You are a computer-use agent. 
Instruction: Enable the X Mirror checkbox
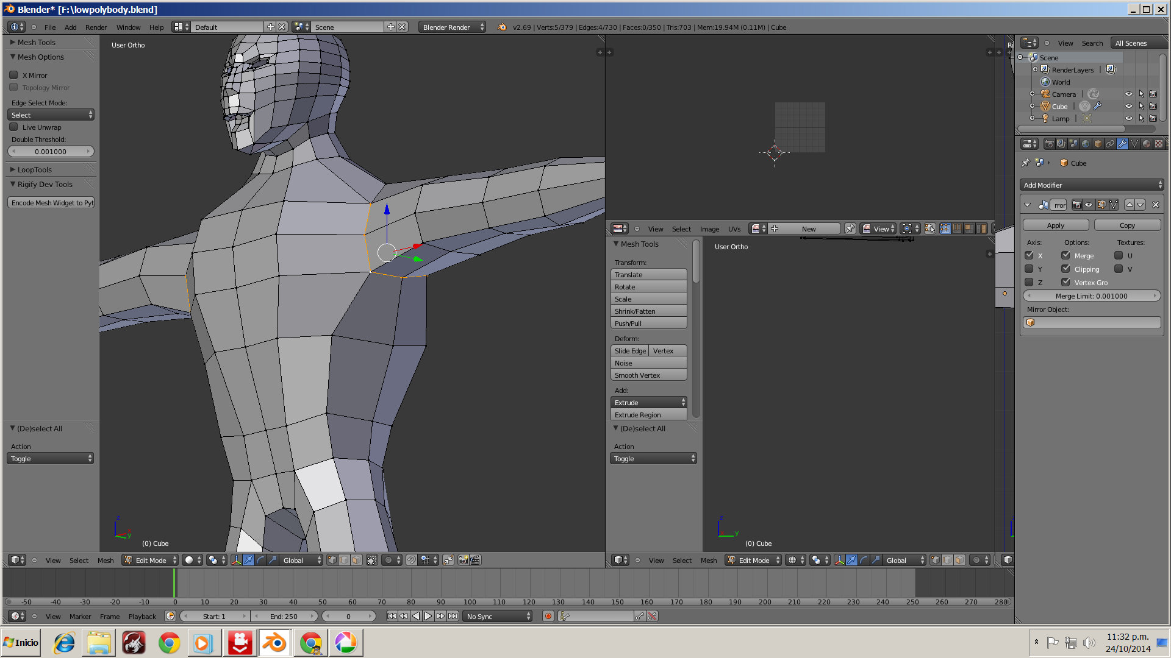coord(13,75)
